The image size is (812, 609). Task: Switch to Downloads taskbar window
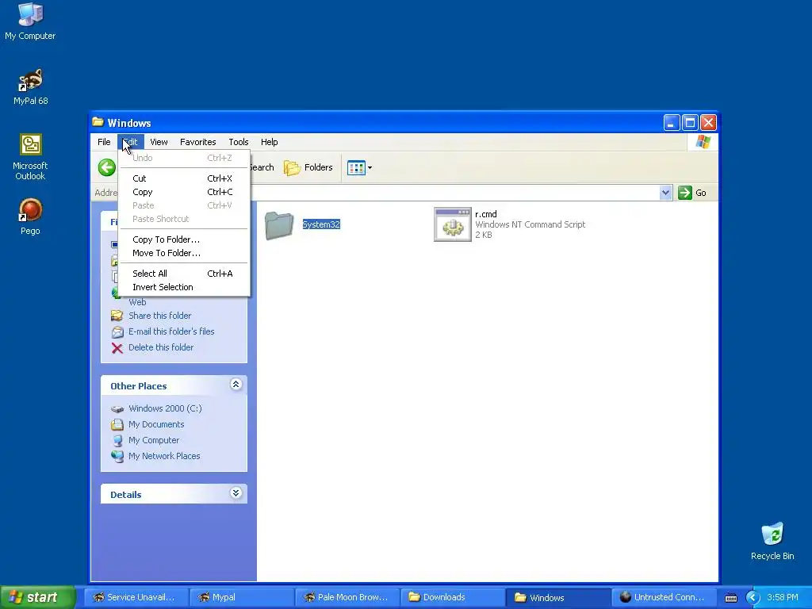[452, 597]
